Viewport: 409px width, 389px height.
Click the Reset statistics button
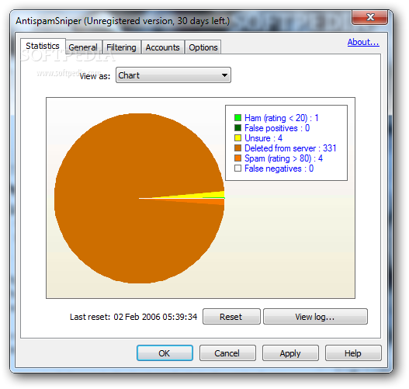[x=231, y=317]
